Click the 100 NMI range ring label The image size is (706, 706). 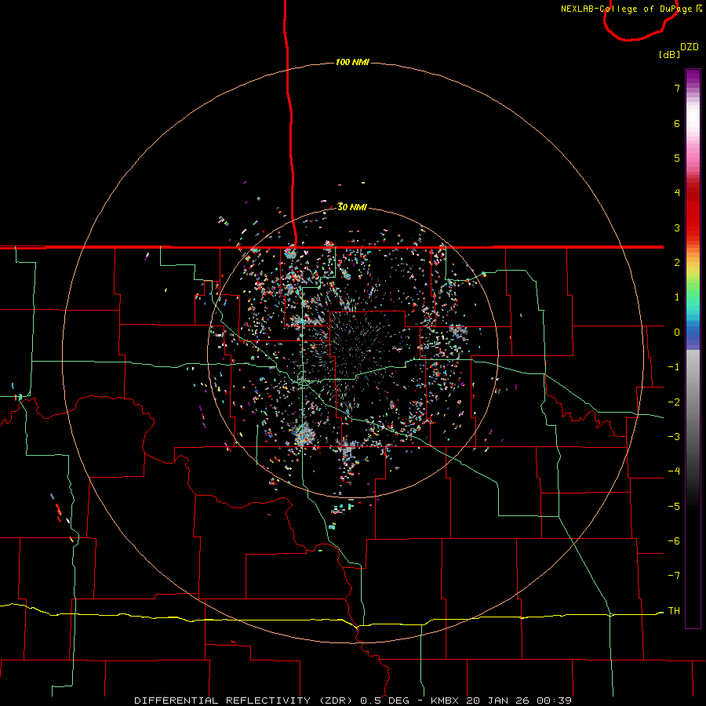(x=352, y=62)
